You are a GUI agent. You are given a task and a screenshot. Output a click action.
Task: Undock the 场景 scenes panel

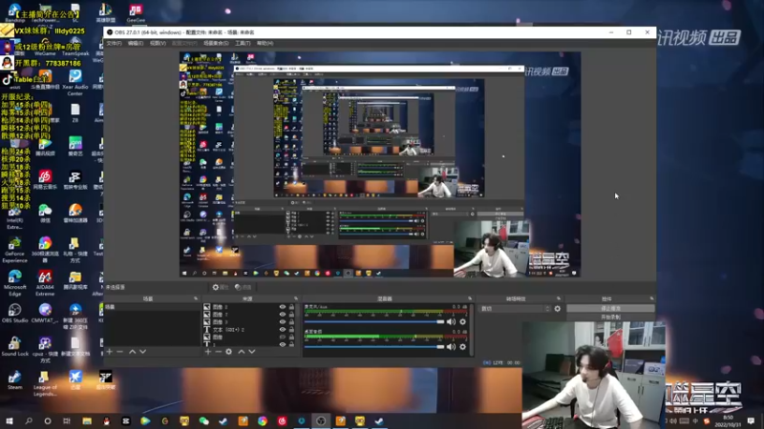[196, 298]
